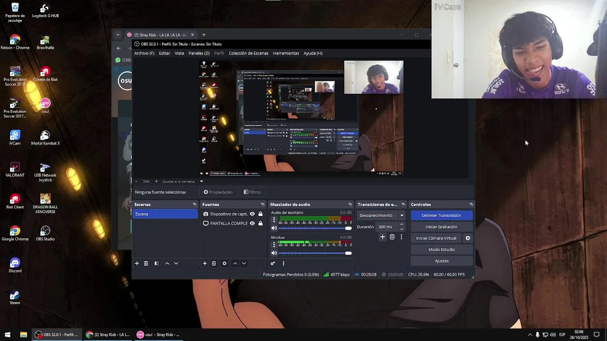The height and width of the screenshot is (341, 607).
Task: Remove selected source with the Fuentes trash icon
Action: pyautogui.click(x=214, y=263)
